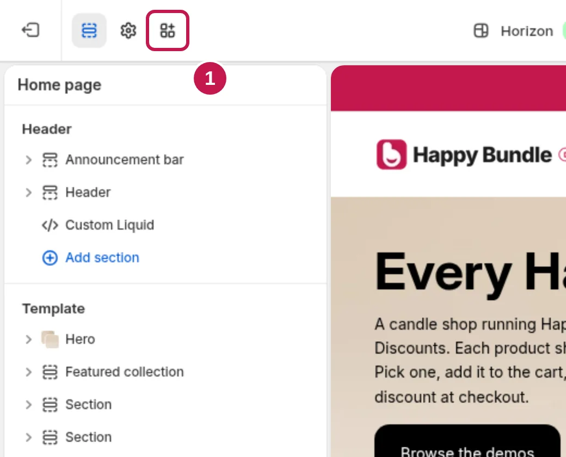
Task: Click the layout icon beside Horizon
Action: tap(481, 30)
